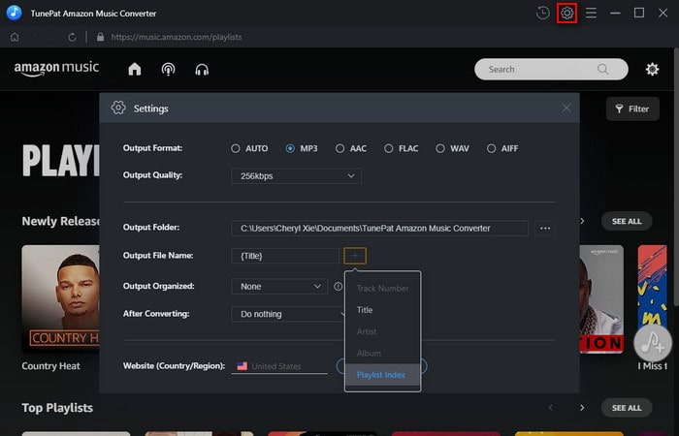Click the settings gear in title bar
Viewport: 679px width, 436px height.
point(567,13)
